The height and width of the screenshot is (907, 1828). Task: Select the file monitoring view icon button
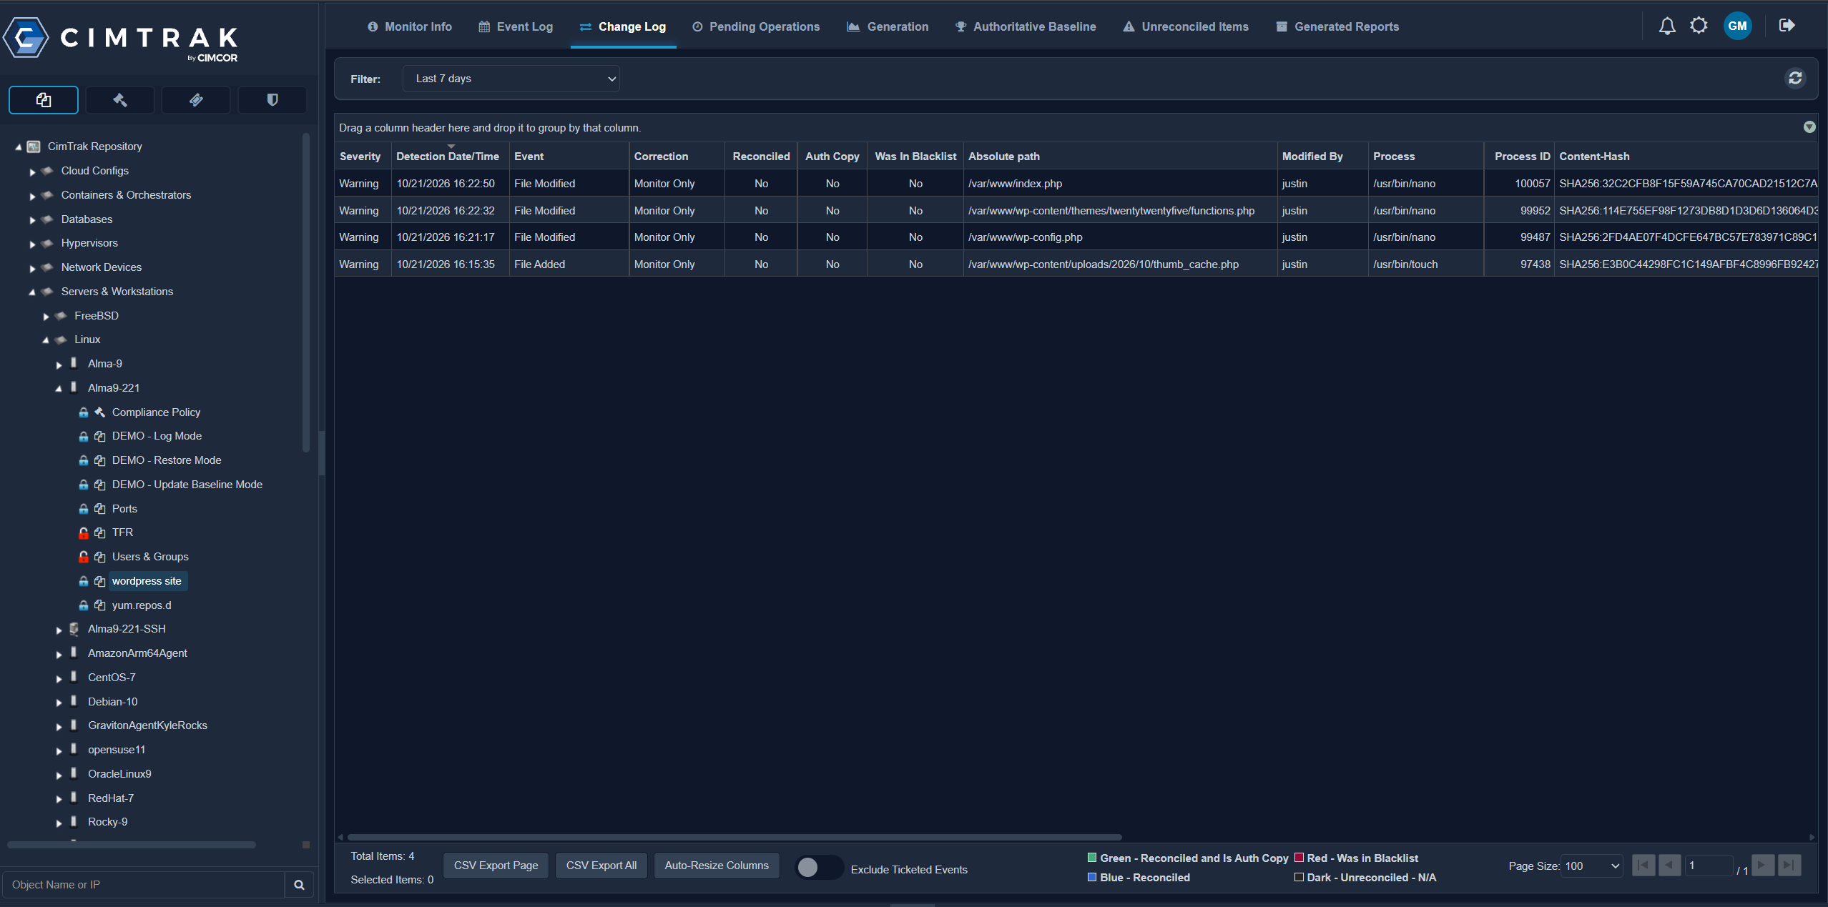pos(44,100)
